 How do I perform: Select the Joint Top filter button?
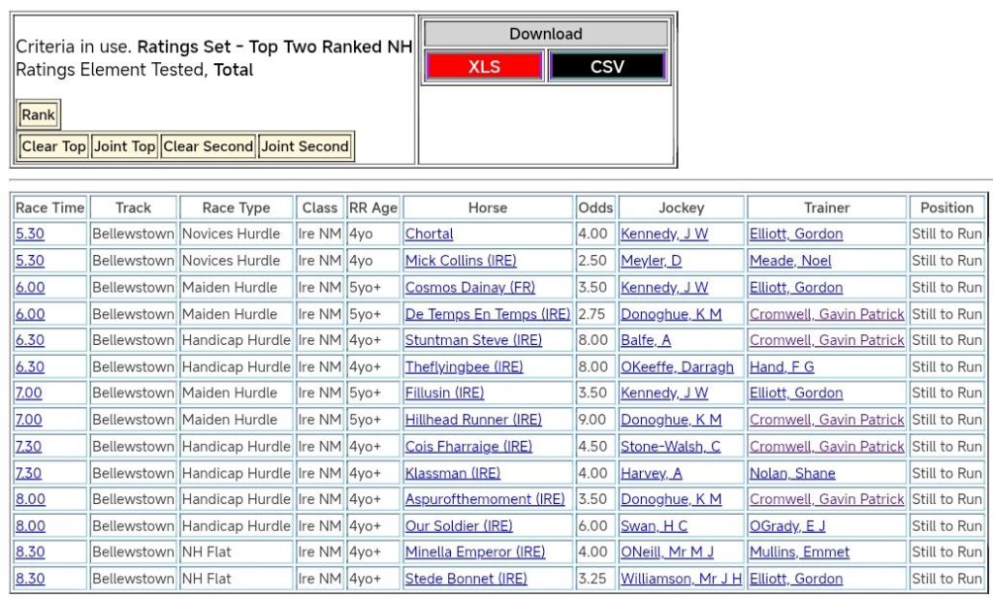tap(124, 146)
